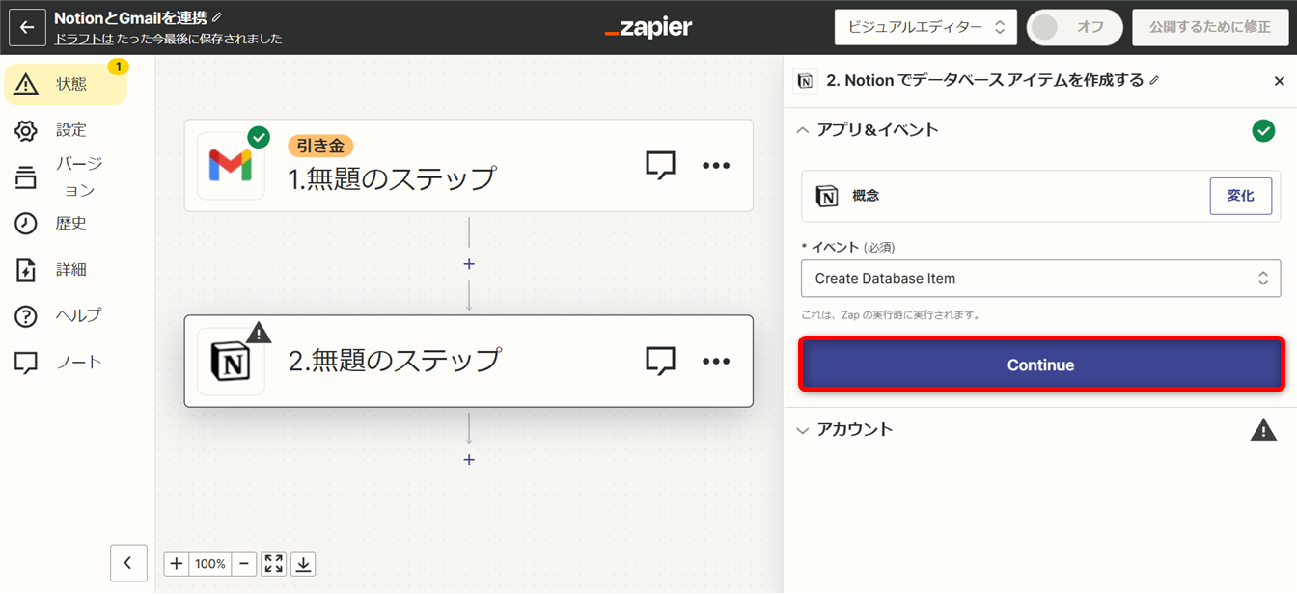The height and width of the screenshot is (595, 1297).
Task: Zoom in with plus button on canvas
Action: point(177,564)
